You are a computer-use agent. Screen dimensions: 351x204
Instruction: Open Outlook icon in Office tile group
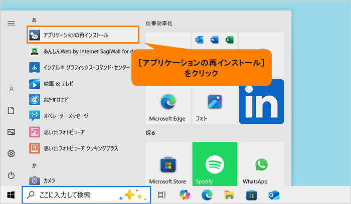(x=199, y=40)
